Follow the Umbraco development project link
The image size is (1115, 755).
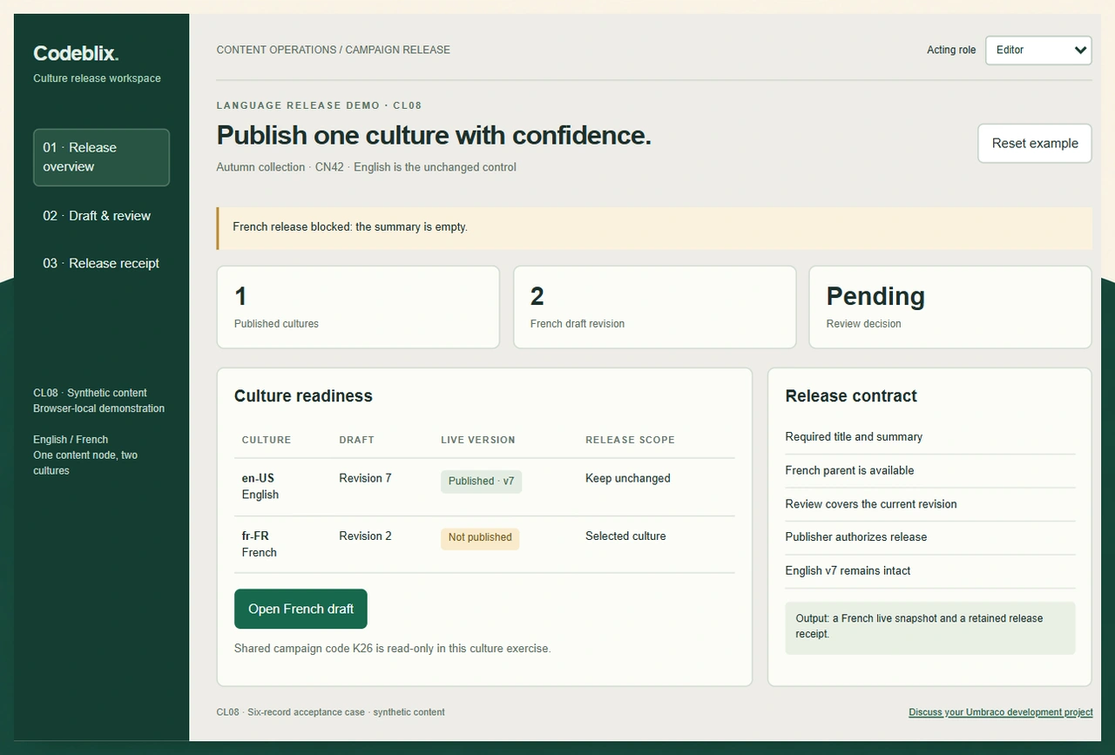(1000, 712)
